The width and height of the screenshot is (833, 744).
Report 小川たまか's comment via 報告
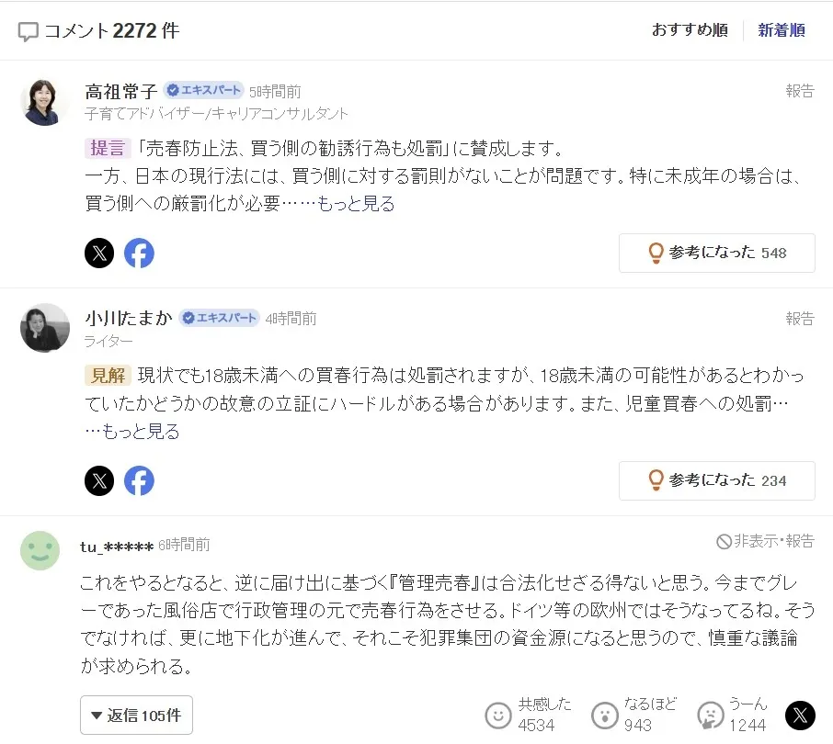coord(799,319)
